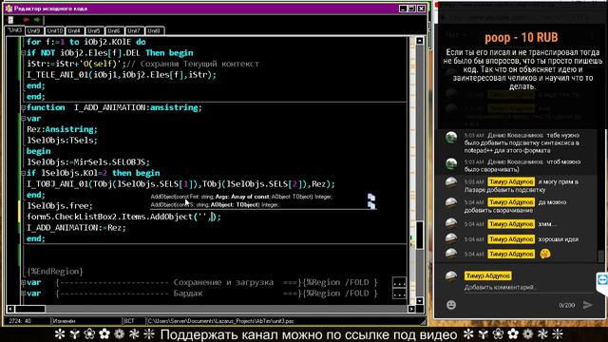Switch to the Unit7 tab
The height and width of the screenshot is (342, 608).
point(134,30)
